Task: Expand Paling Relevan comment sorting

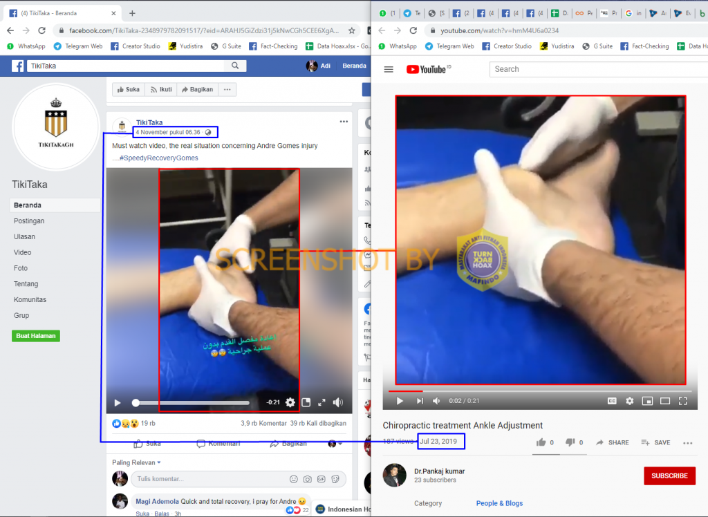Action: coord(136,462)
